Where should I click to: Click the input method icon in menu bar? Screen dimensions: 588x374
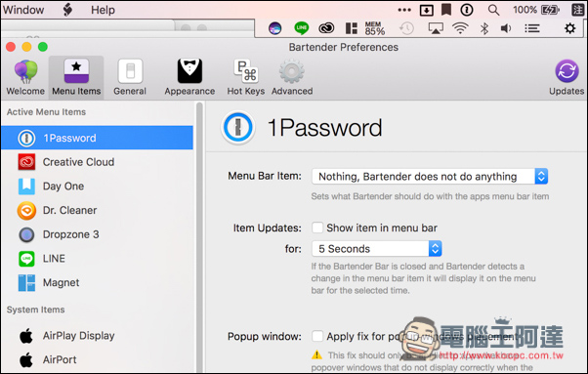pyautogui.click(x=577, y=10)
